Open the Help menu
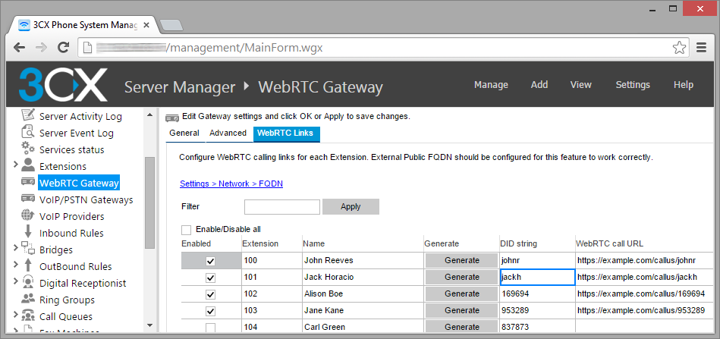 (684, 85)
